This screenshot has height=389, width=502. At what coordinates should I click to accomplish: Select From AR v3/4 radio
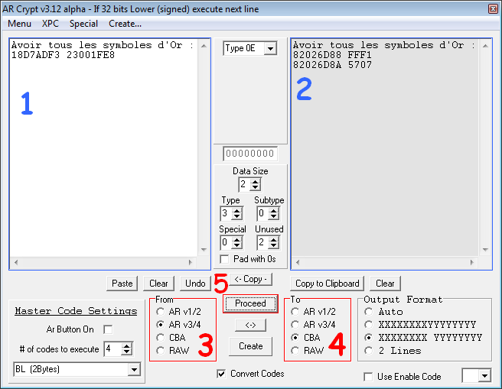click(x=161, y=325)
